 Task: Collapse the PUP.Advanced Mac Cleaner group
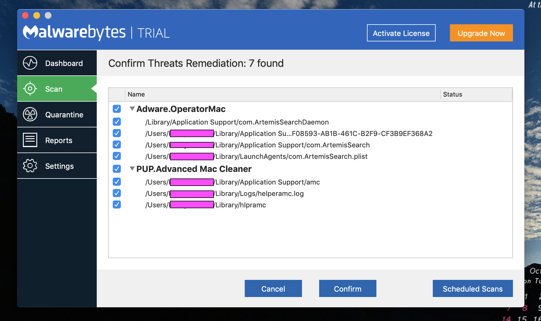pyautogui.click(x=132, y=168)
